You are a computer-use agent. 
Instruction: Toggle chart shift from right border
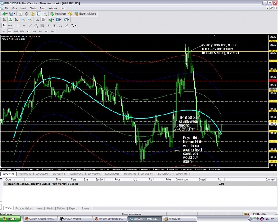click(43, 20)
